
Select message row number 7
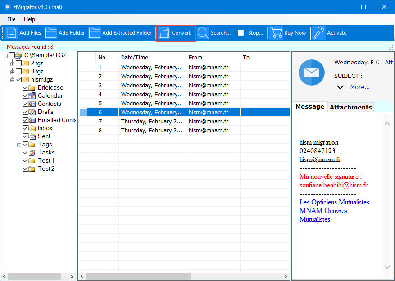(x=184, y=122)
